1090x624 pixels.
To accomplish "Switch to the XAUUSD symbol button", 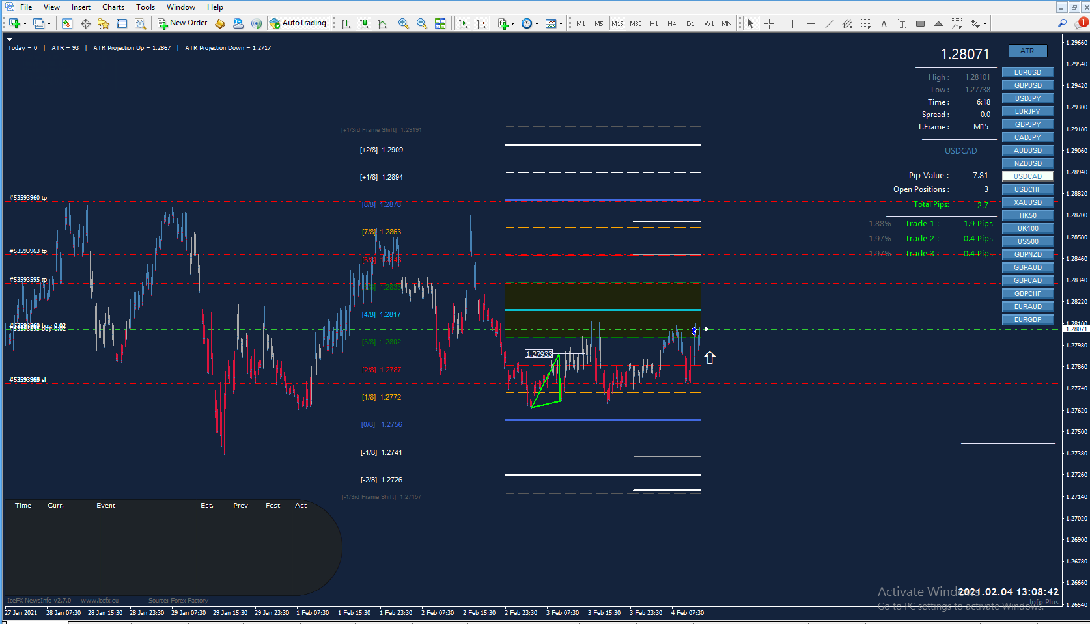I will pyautogui.click(x=1027, y=202).
